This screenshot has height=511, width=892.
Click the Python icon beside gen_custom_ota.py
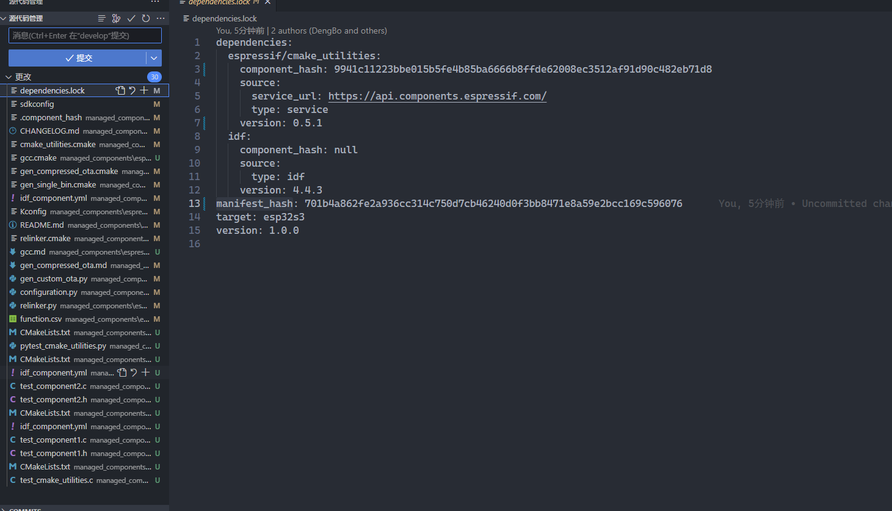click(x=13, y=278)
